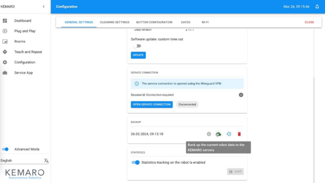The height and width of the screenshot is (183, 325).
Task: Click the Rooms sidebar icon
Action: (5, 42)
